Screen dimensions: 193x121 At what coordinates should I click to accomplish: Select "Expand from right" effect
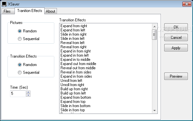coord(74,26)
